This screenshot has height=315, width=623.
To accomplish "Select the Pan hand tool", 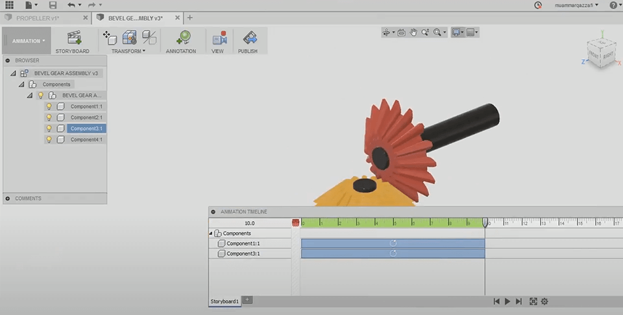I will pyautogui.click(x=413, y=32).
